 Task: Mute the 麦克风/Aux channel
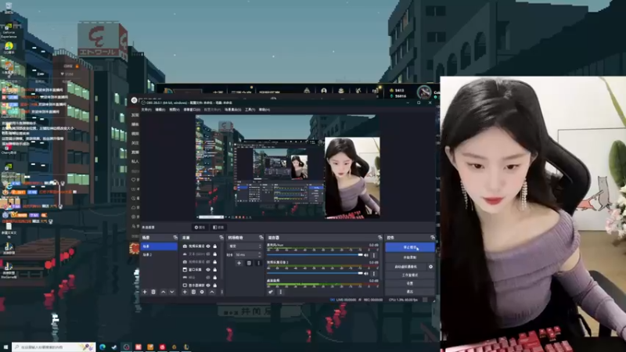(x=366, y=255)
